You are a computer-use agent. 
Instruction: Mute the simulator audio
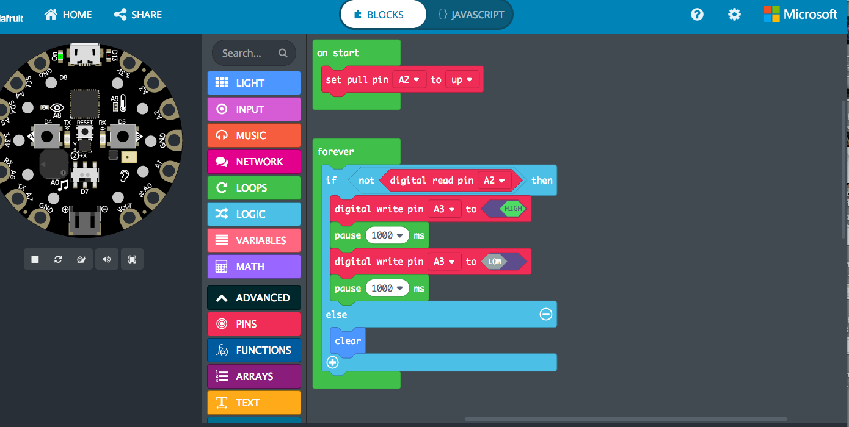pyautogui.click(x=107, y=259)
